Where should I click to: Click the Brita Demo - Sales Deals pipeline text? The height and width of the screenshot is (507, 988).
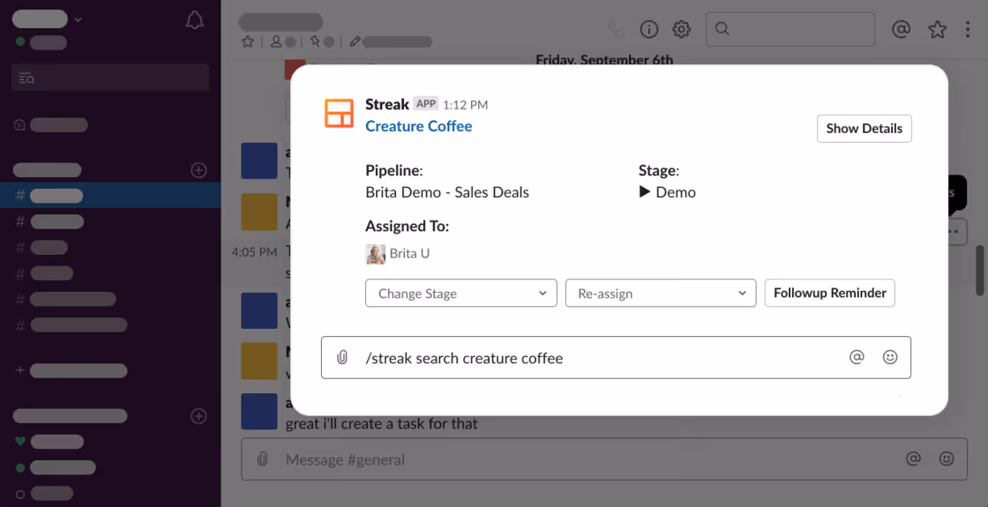coord(447,192)
